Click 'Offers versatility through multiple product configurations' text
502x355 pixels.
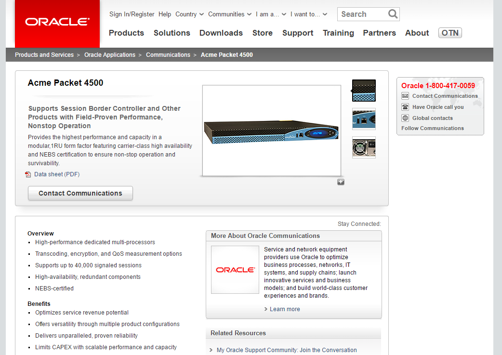pos(107,324)
